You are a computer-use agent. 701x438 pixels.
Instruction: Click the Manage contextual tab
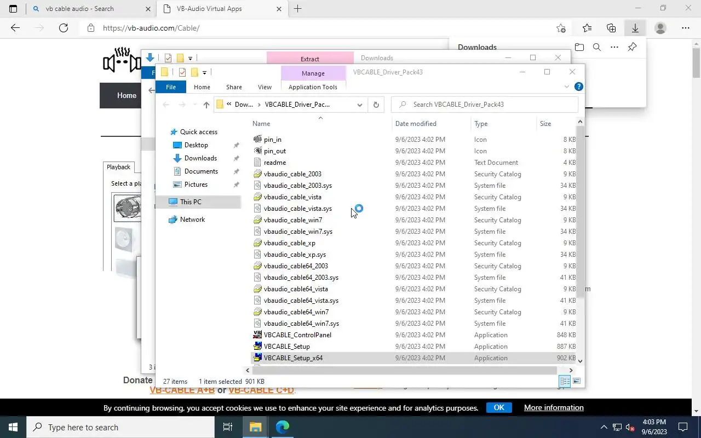[313, 73]
